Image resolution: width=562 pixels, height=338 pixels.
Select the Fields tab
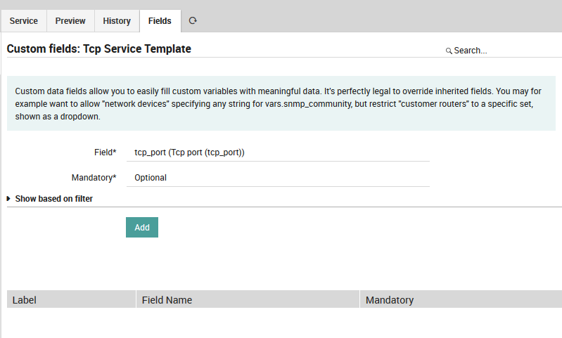(x=160, y=21)
